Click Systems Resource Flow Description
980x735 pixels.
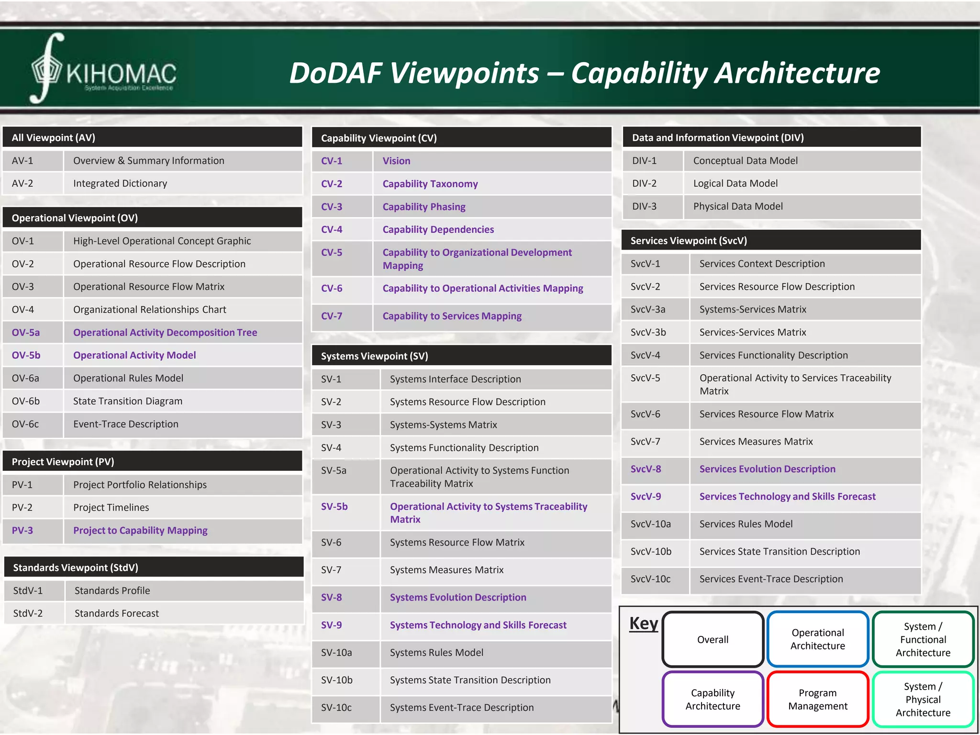468,402
